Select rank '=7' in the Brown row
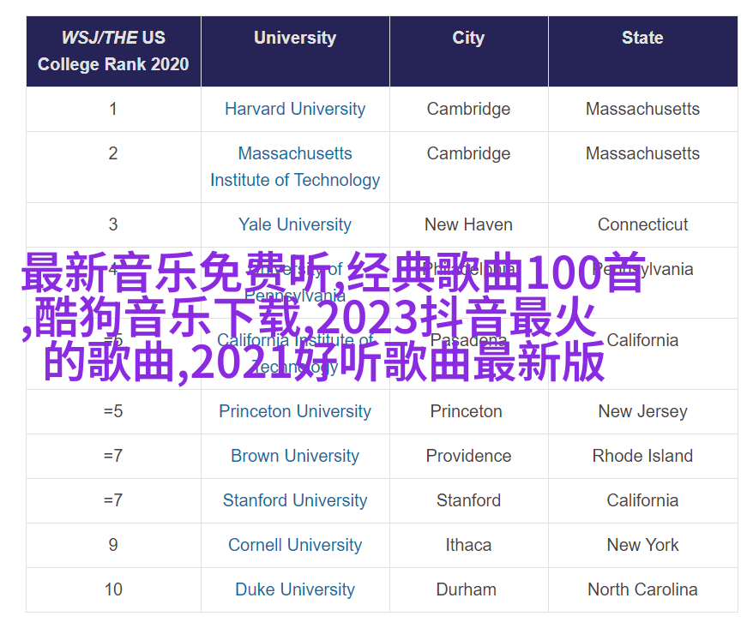 tap(113, 456)
